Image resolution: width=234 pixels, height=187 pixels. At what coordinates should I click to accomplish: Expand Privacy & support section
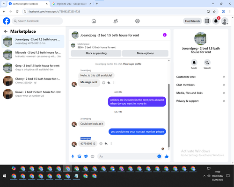pos(201,101)
